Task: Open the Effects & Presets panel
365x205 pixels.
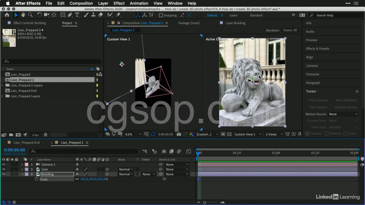Action: 318,49
